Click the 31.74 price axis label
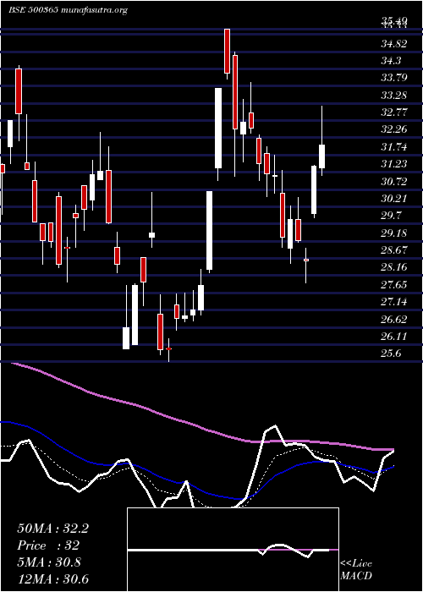423x592 pixels. (394, 147)
